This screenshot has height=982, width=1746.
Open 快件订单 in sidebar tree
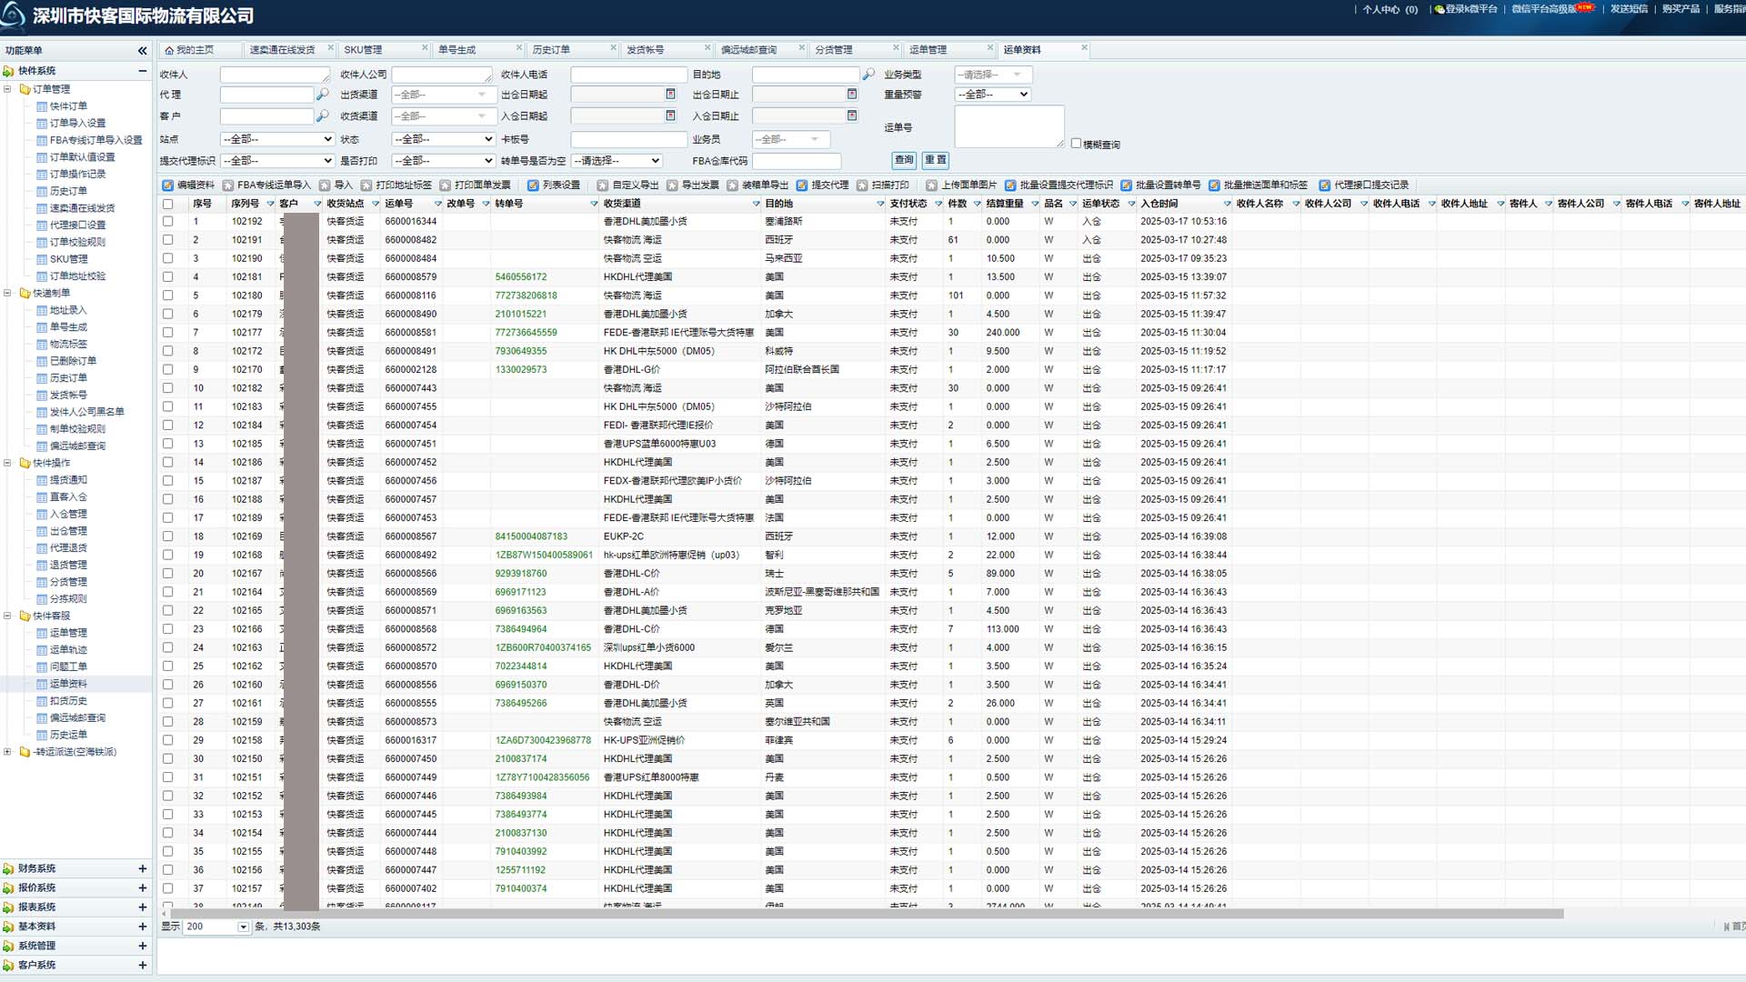tap(68, 106)
